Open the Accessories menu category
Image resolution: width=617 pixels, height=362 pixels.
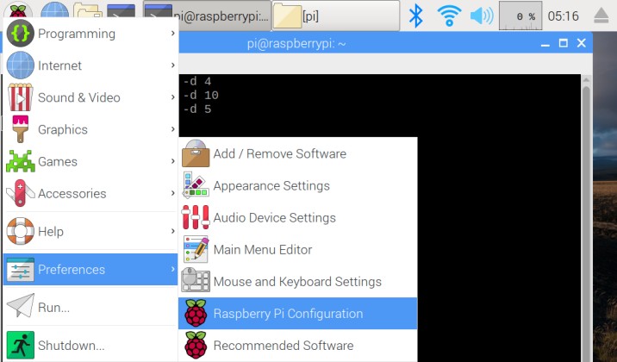click(90, 193)
